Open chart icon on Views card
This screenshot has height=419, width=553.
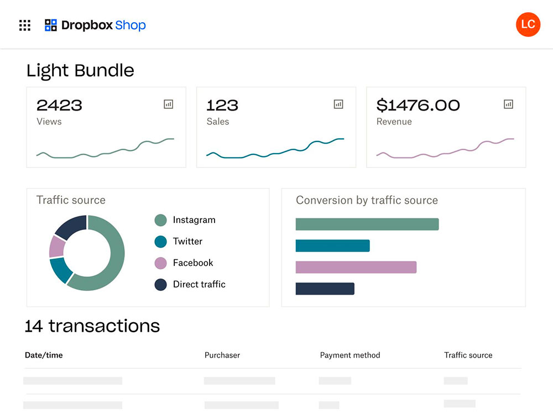[x=169, y=104]
